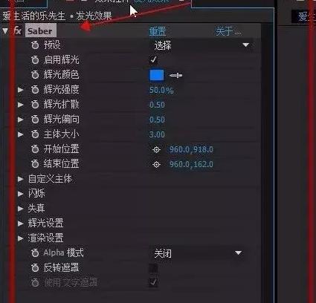Toggle the 使用文字遮罩 checkbox

153,281
